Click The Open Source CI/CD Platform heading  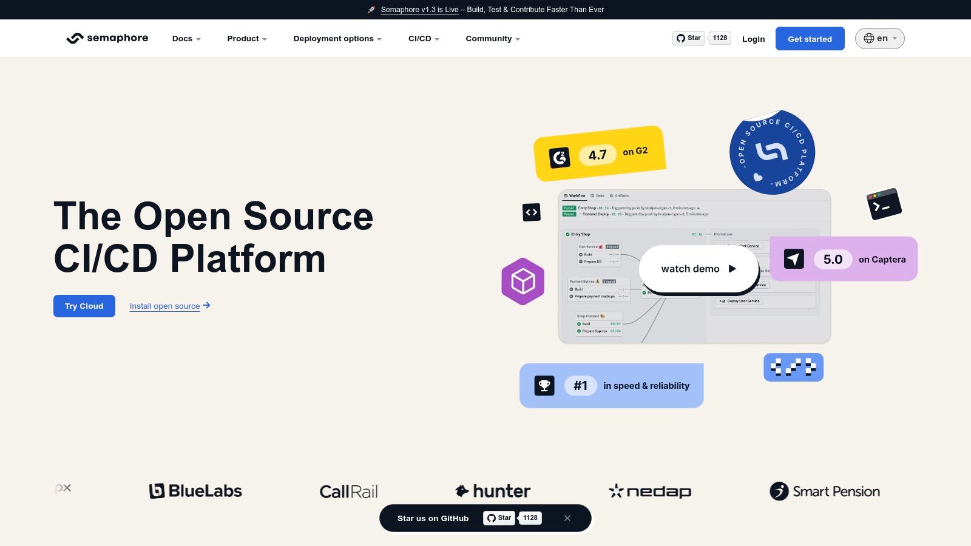coord(214,237)
